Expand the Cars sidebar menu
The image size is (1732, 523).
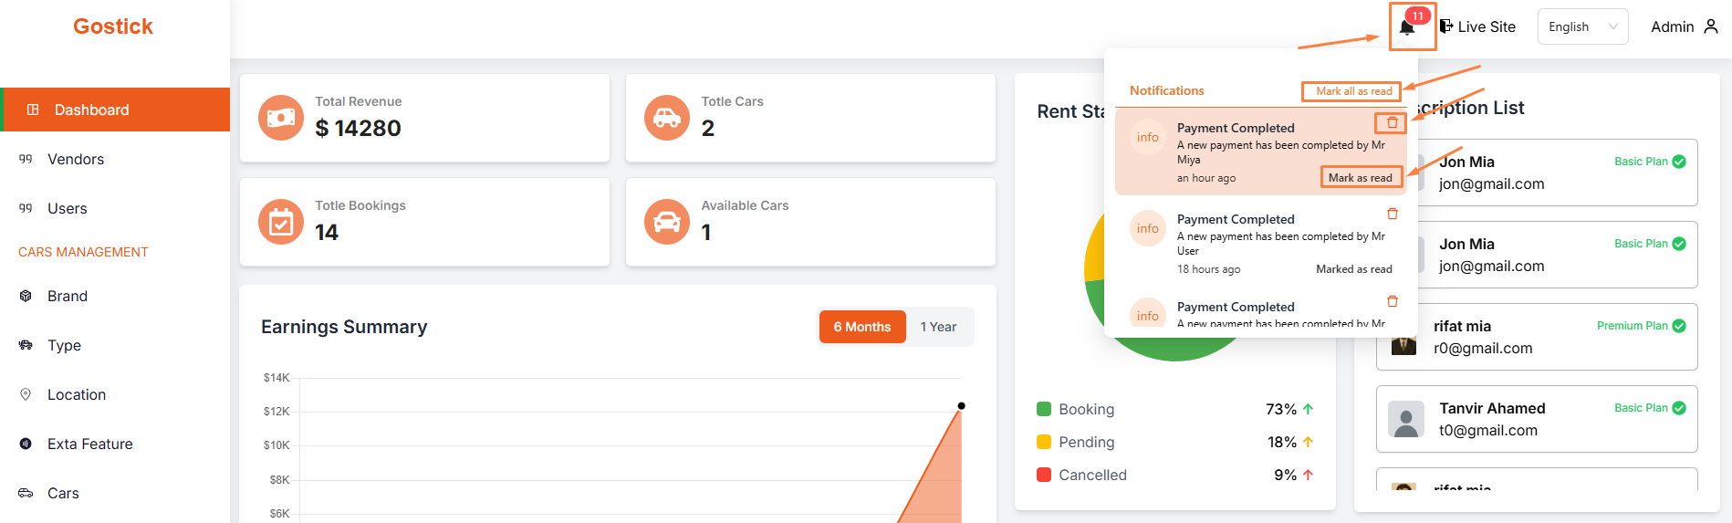coord(63,493)
